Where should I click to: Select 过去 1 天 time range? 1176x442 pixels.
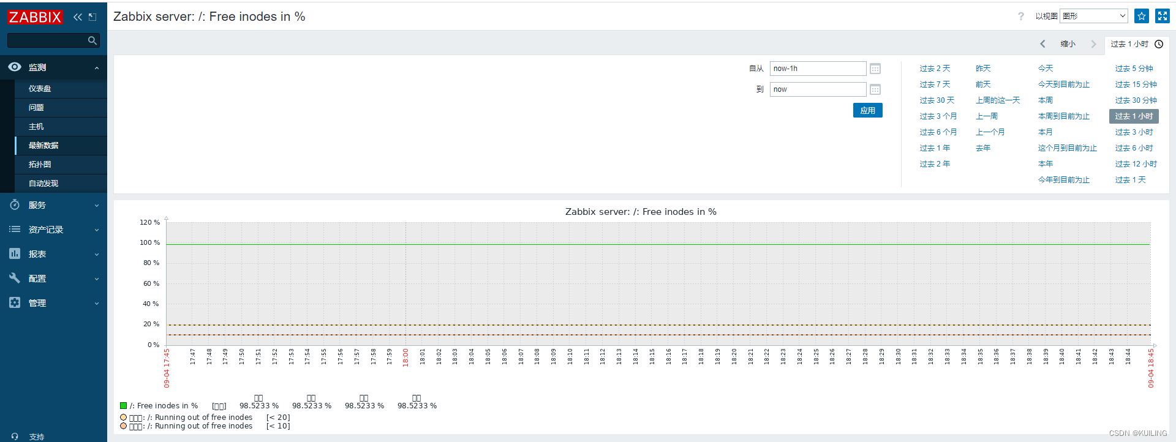click(x=1130, y=180)
